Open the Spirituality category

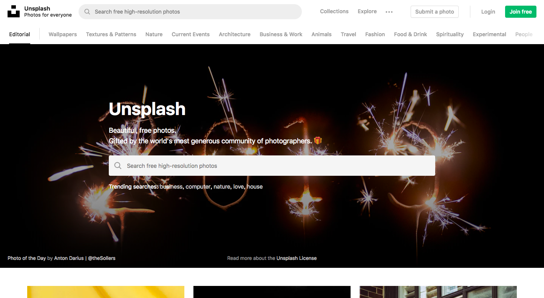point(450,34)
